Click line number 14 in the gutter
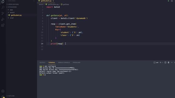Image resolution: width=175 pixels, height=98 pixels. pos(42,44)
